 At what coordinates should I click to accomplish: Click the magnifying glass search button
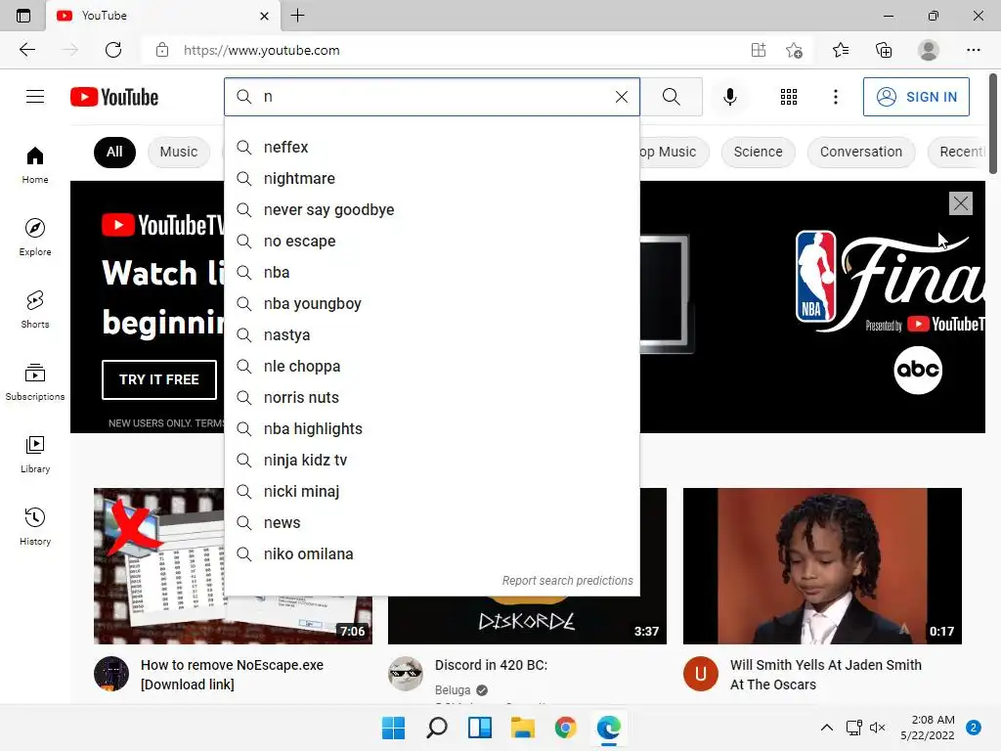click(x=671, y=97)
